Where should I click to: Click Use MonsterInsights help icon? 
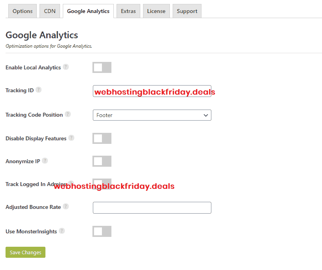(62, 231)
